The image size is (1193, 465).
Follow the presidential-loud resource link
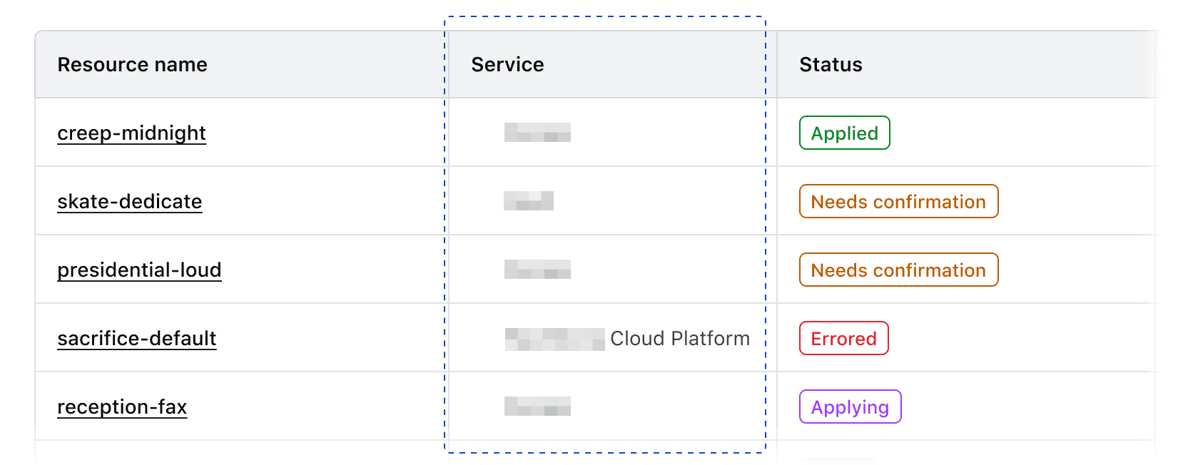[x=139, y=270]
